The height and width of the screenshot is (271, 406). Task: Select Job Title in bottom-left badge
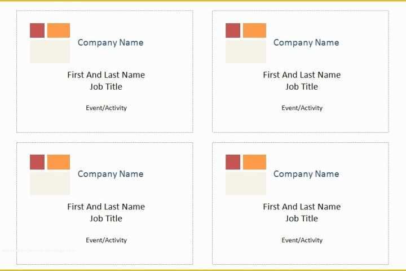click(x=106, y=218)
